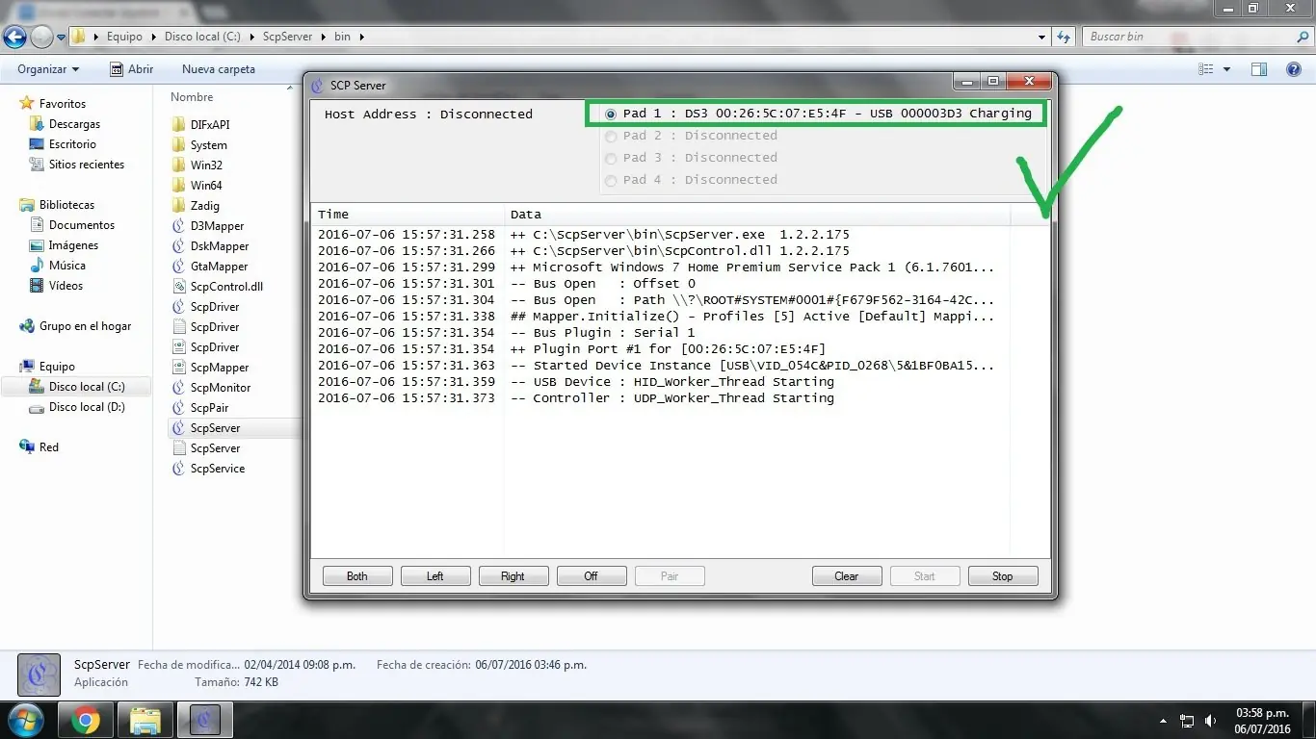The width and height of the screenshot is (1316, 739).
Task: Open File Explorer taskbar icon
Action: 145,720
